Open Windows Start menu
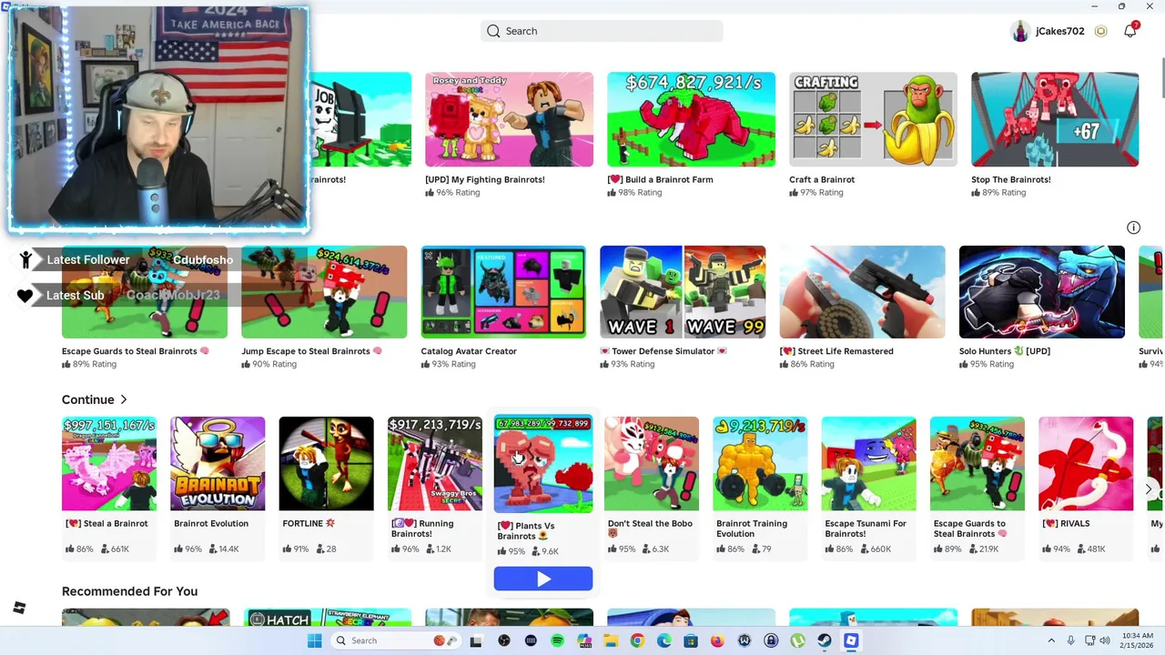Viewport: 1165px width, 655px height. point(315,640)
